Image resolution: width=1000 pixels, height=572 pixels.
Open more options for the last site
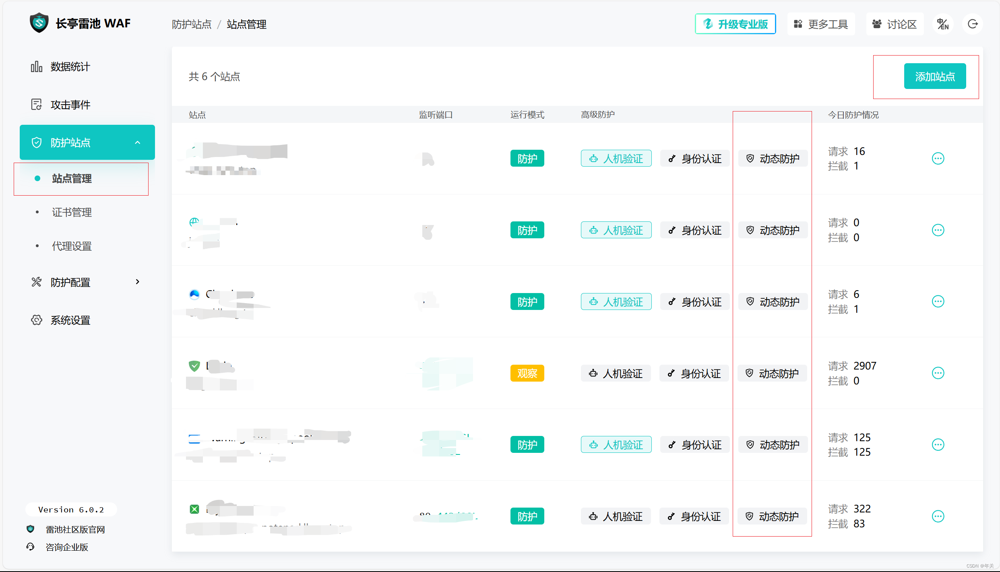(938, 516)
